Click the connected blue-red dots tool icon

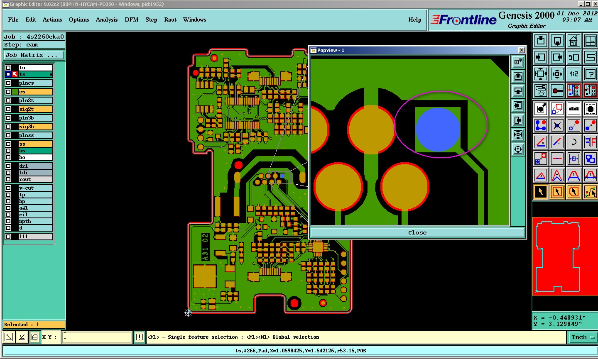tap(541, 125)
